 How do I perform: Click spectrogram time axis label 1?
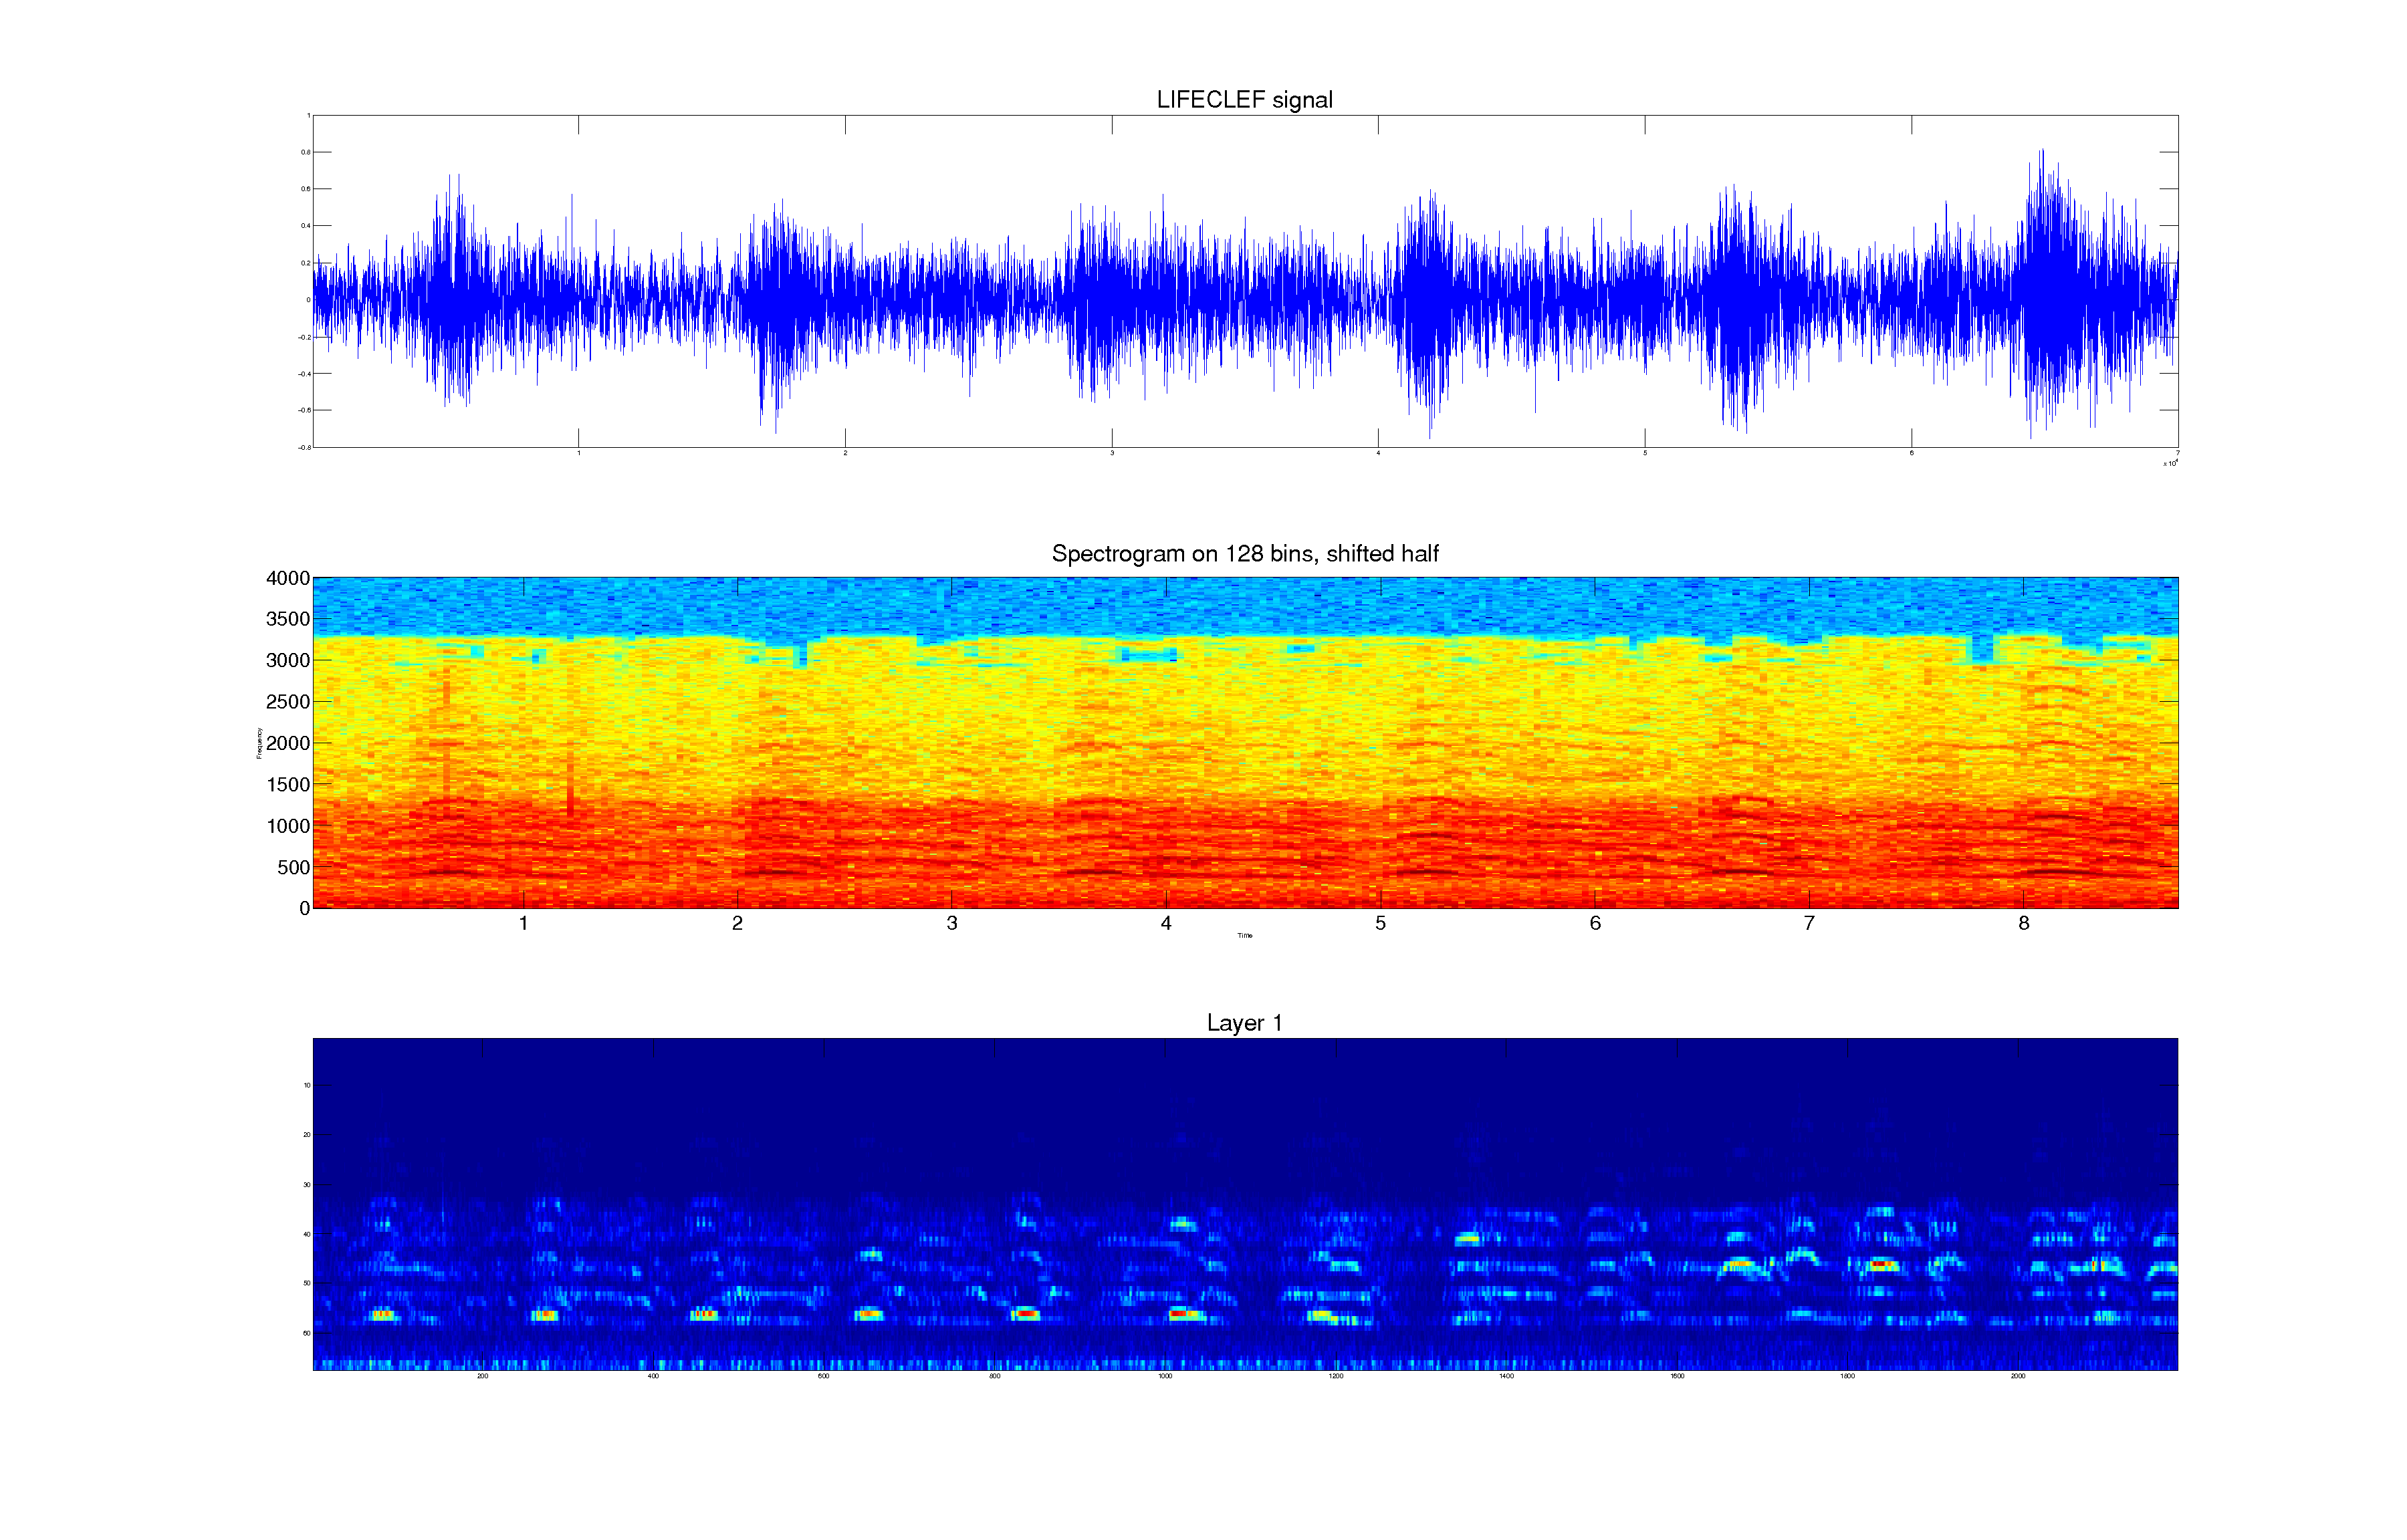[x=523, y=924]
